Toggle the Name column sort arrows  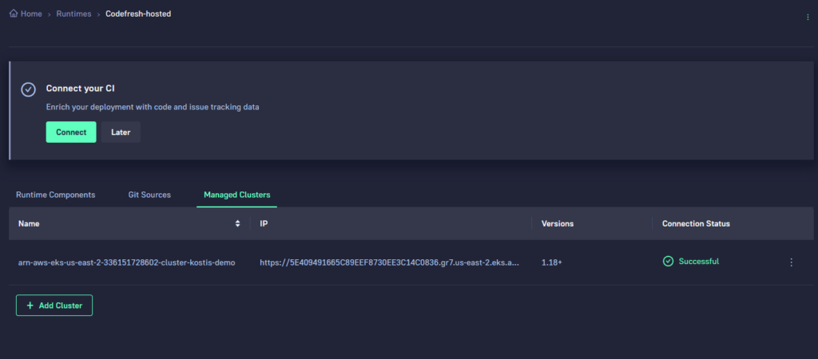[237, 224]
